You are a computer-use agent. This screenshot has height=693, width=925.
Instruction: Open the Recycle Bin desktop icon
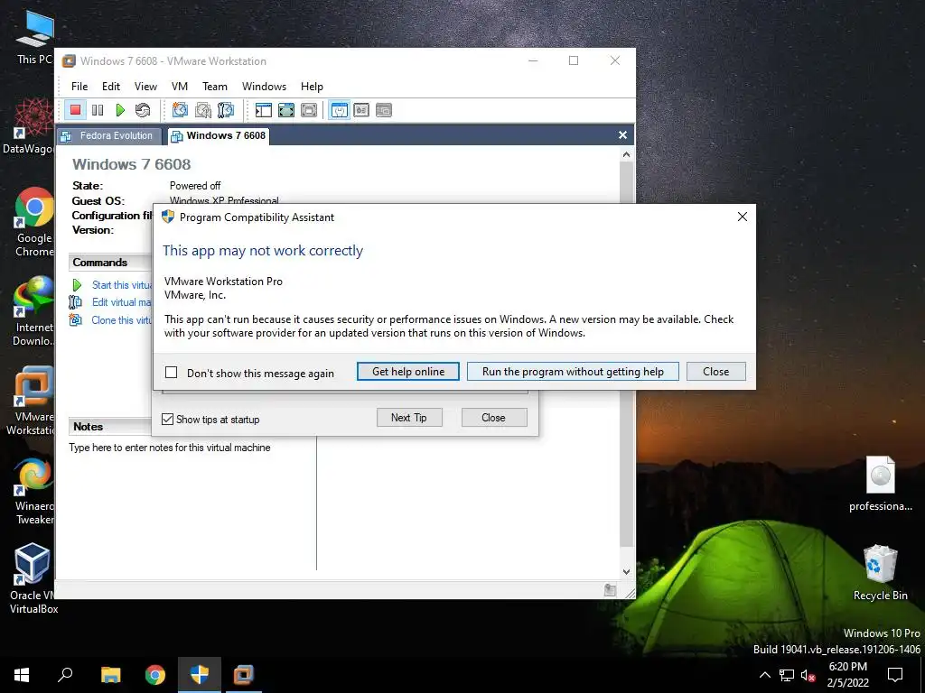880,573
